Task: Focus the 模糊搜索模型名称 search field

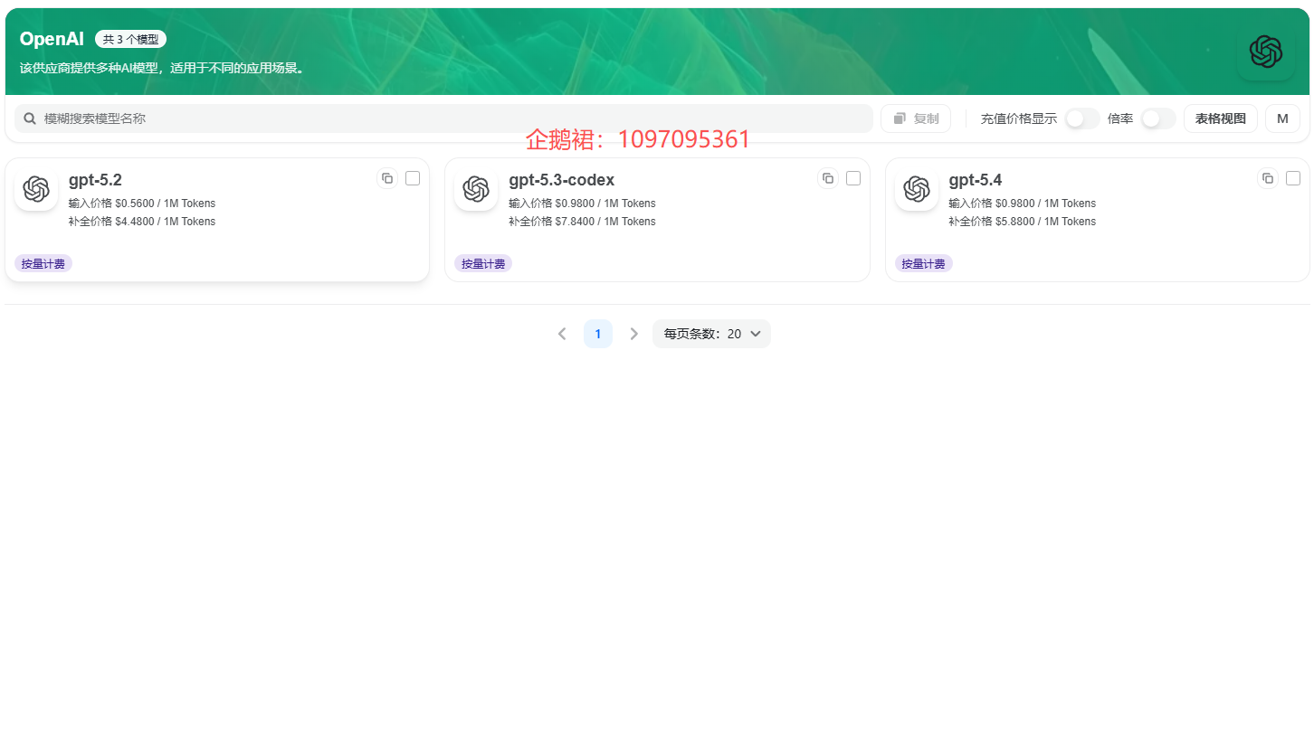Action: pos(443,118)
